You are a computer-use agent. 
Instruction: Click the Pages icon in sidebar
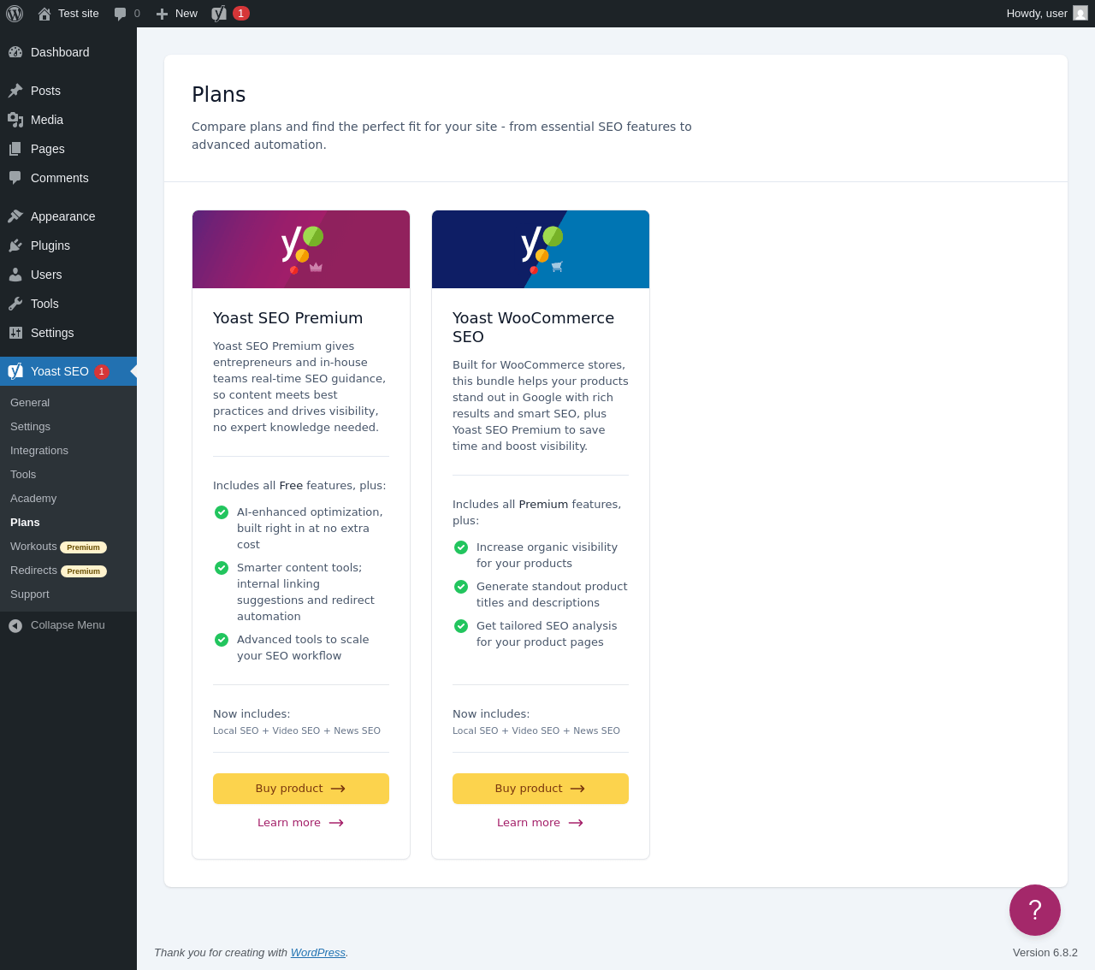point(15,149)
